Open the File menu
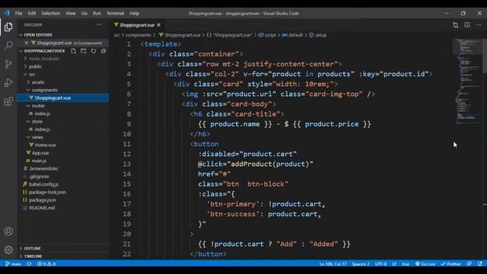 tap(18, 14)
